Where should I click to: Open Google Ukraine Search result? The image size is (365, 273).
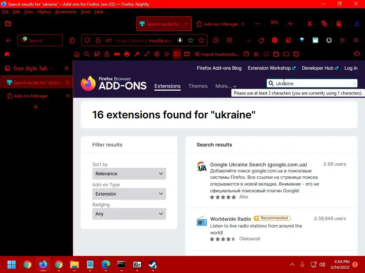258,165
